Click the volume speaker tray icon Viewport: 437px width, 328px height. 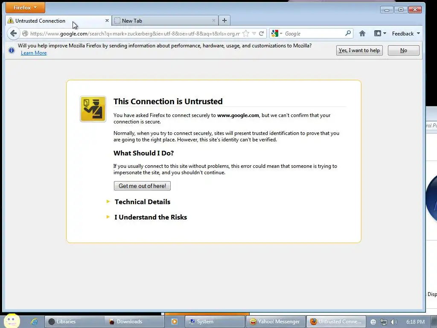click(x=393, y=322)
